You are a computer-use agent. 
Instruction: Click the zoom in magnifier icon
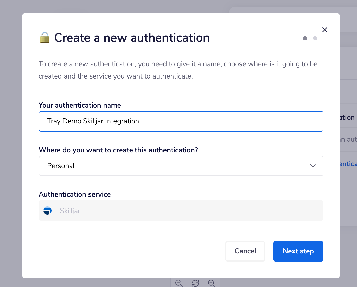(x=211, y=283)
